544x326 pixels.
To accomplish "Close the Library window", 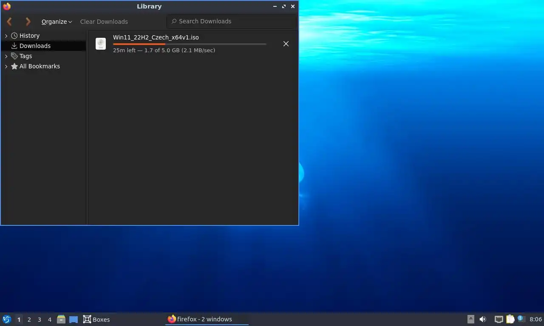I will 293,6.
